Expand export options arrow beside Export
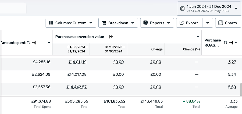Image resolution: width=242 pixels, height=114 pixels. [208, 23]
